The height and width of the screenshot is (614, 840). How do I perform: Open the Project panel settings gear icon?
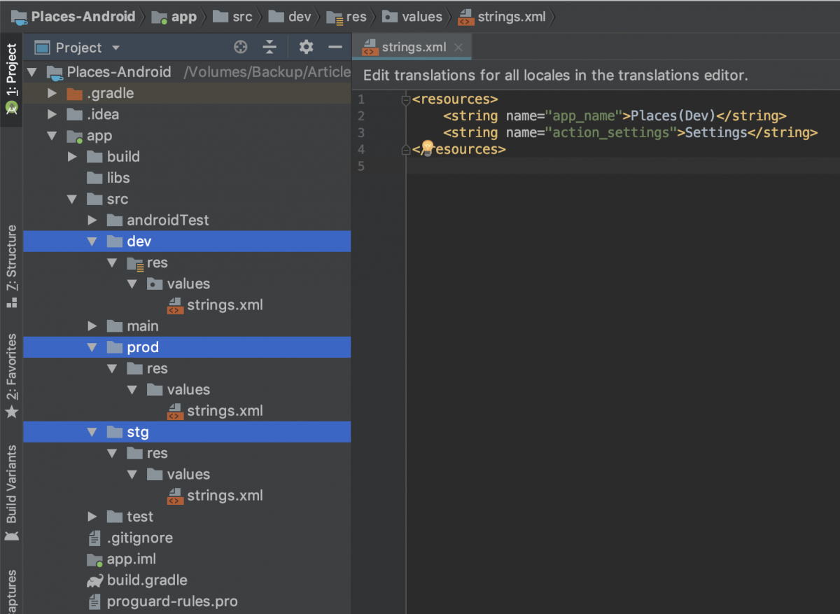pyautogui.click(x=306, y=47)
